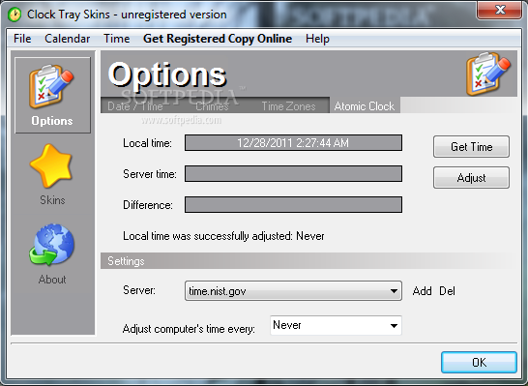
Task: Open the About globe icon
Action: coord(51,245)
